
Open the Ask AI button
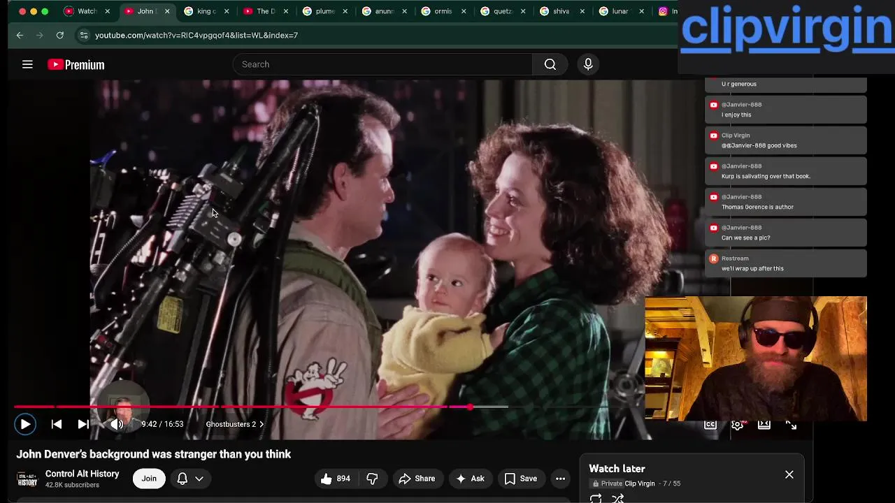pyautogui.click(x=470, y=479)
